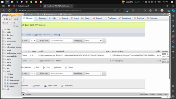Expand the clinic database node
Screen dimensions: 176x99
tap(3, 32)
